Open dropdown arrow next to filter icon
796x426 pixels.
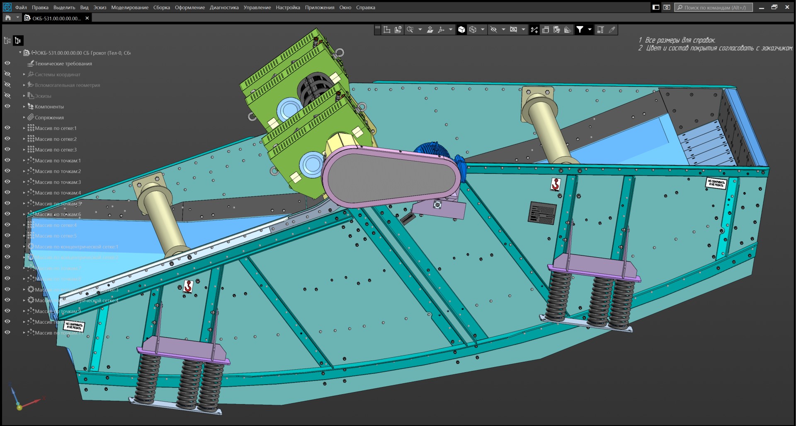click(x=590, y=29)
